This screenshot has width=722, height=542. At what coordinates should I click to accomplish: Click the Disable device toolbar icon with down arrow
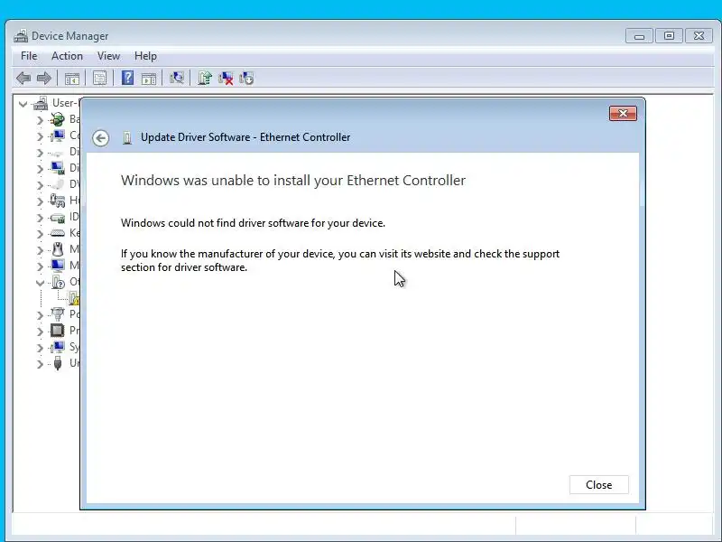(246, 79)
